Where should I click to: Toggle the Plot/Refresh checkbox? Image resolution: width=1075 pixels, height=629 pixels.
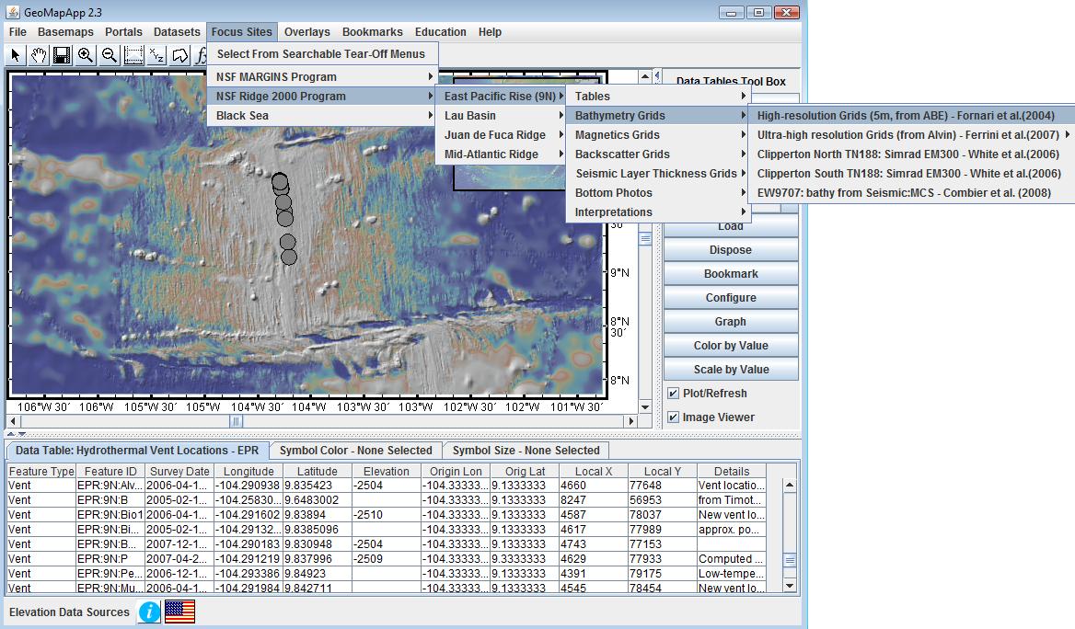[675, 393]
